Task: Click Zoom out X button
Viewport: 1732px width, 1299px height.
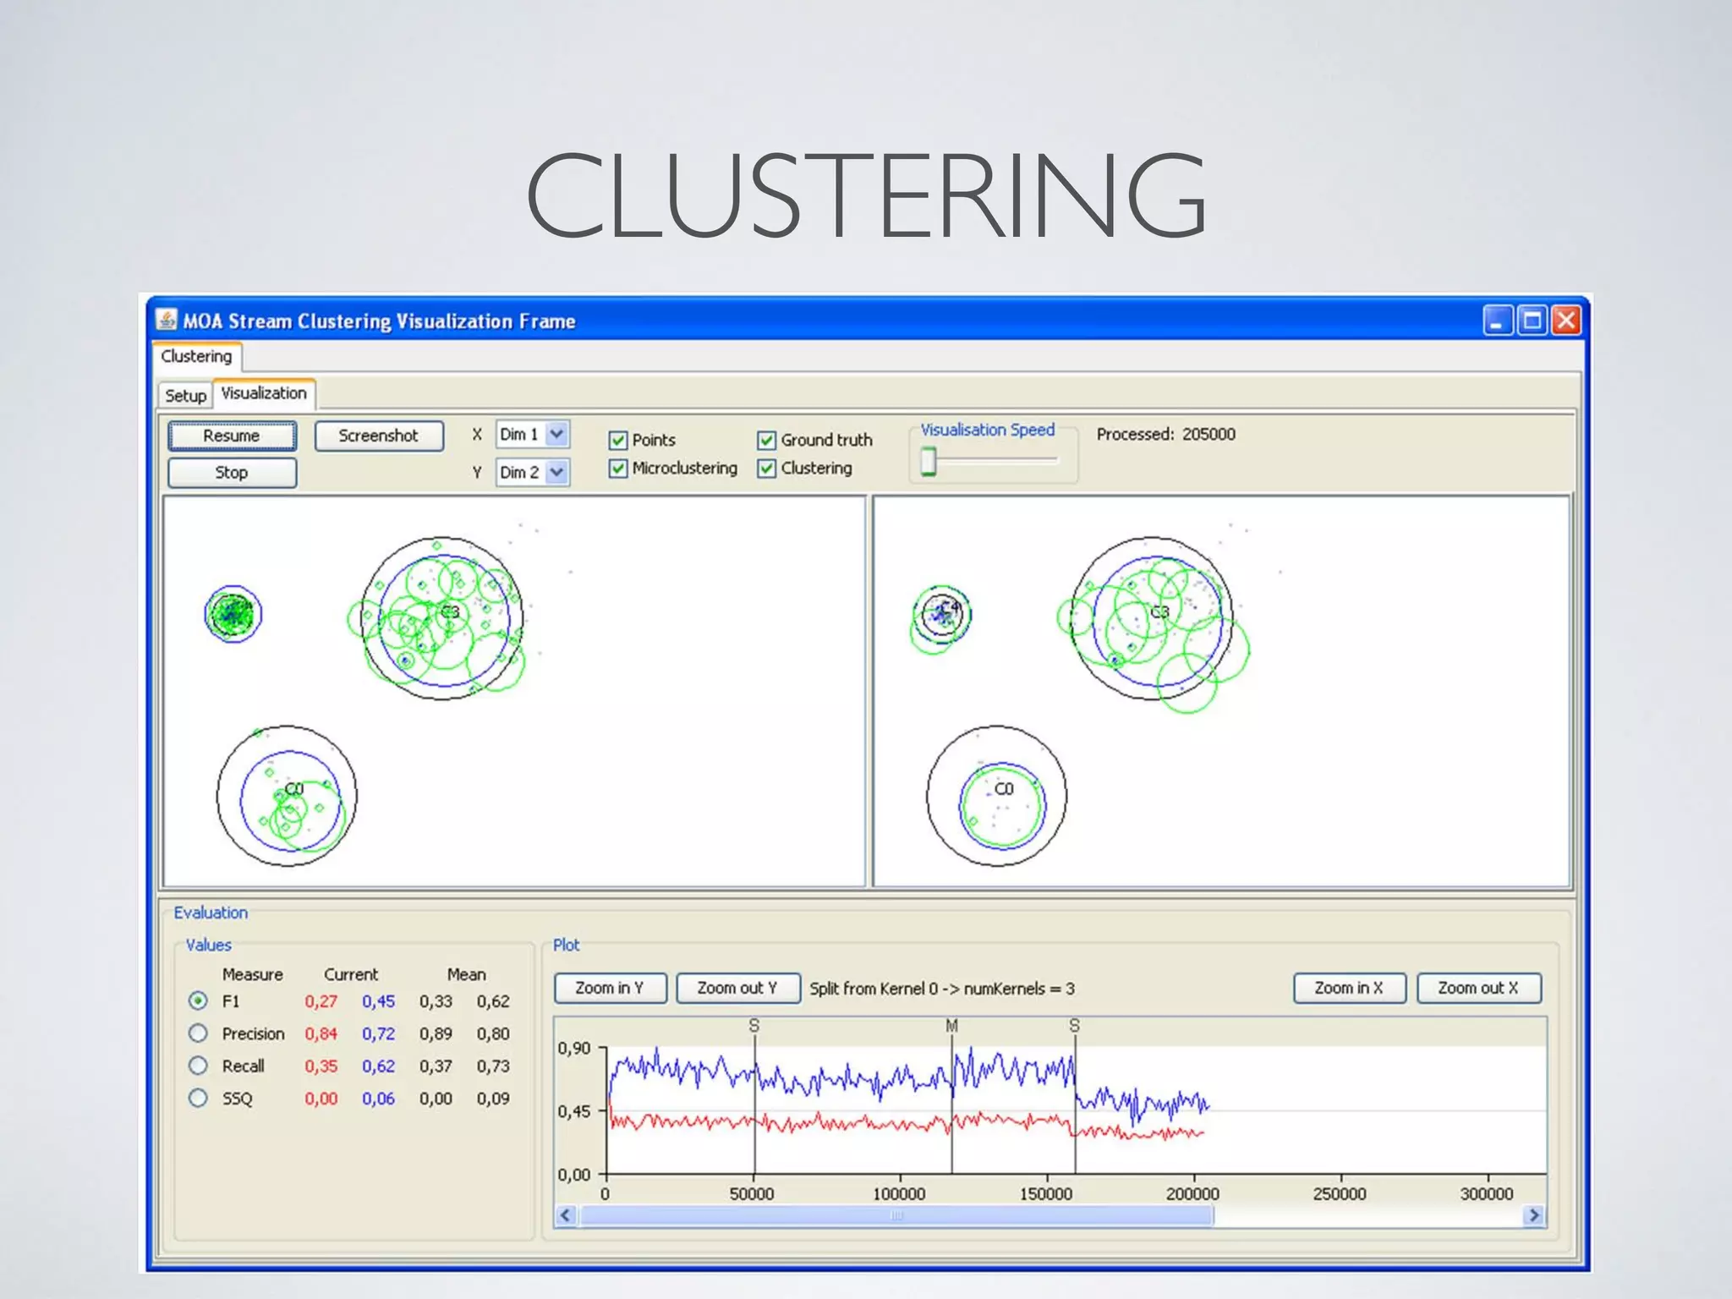Action: pyautogui.click(x=1478, y=988)
